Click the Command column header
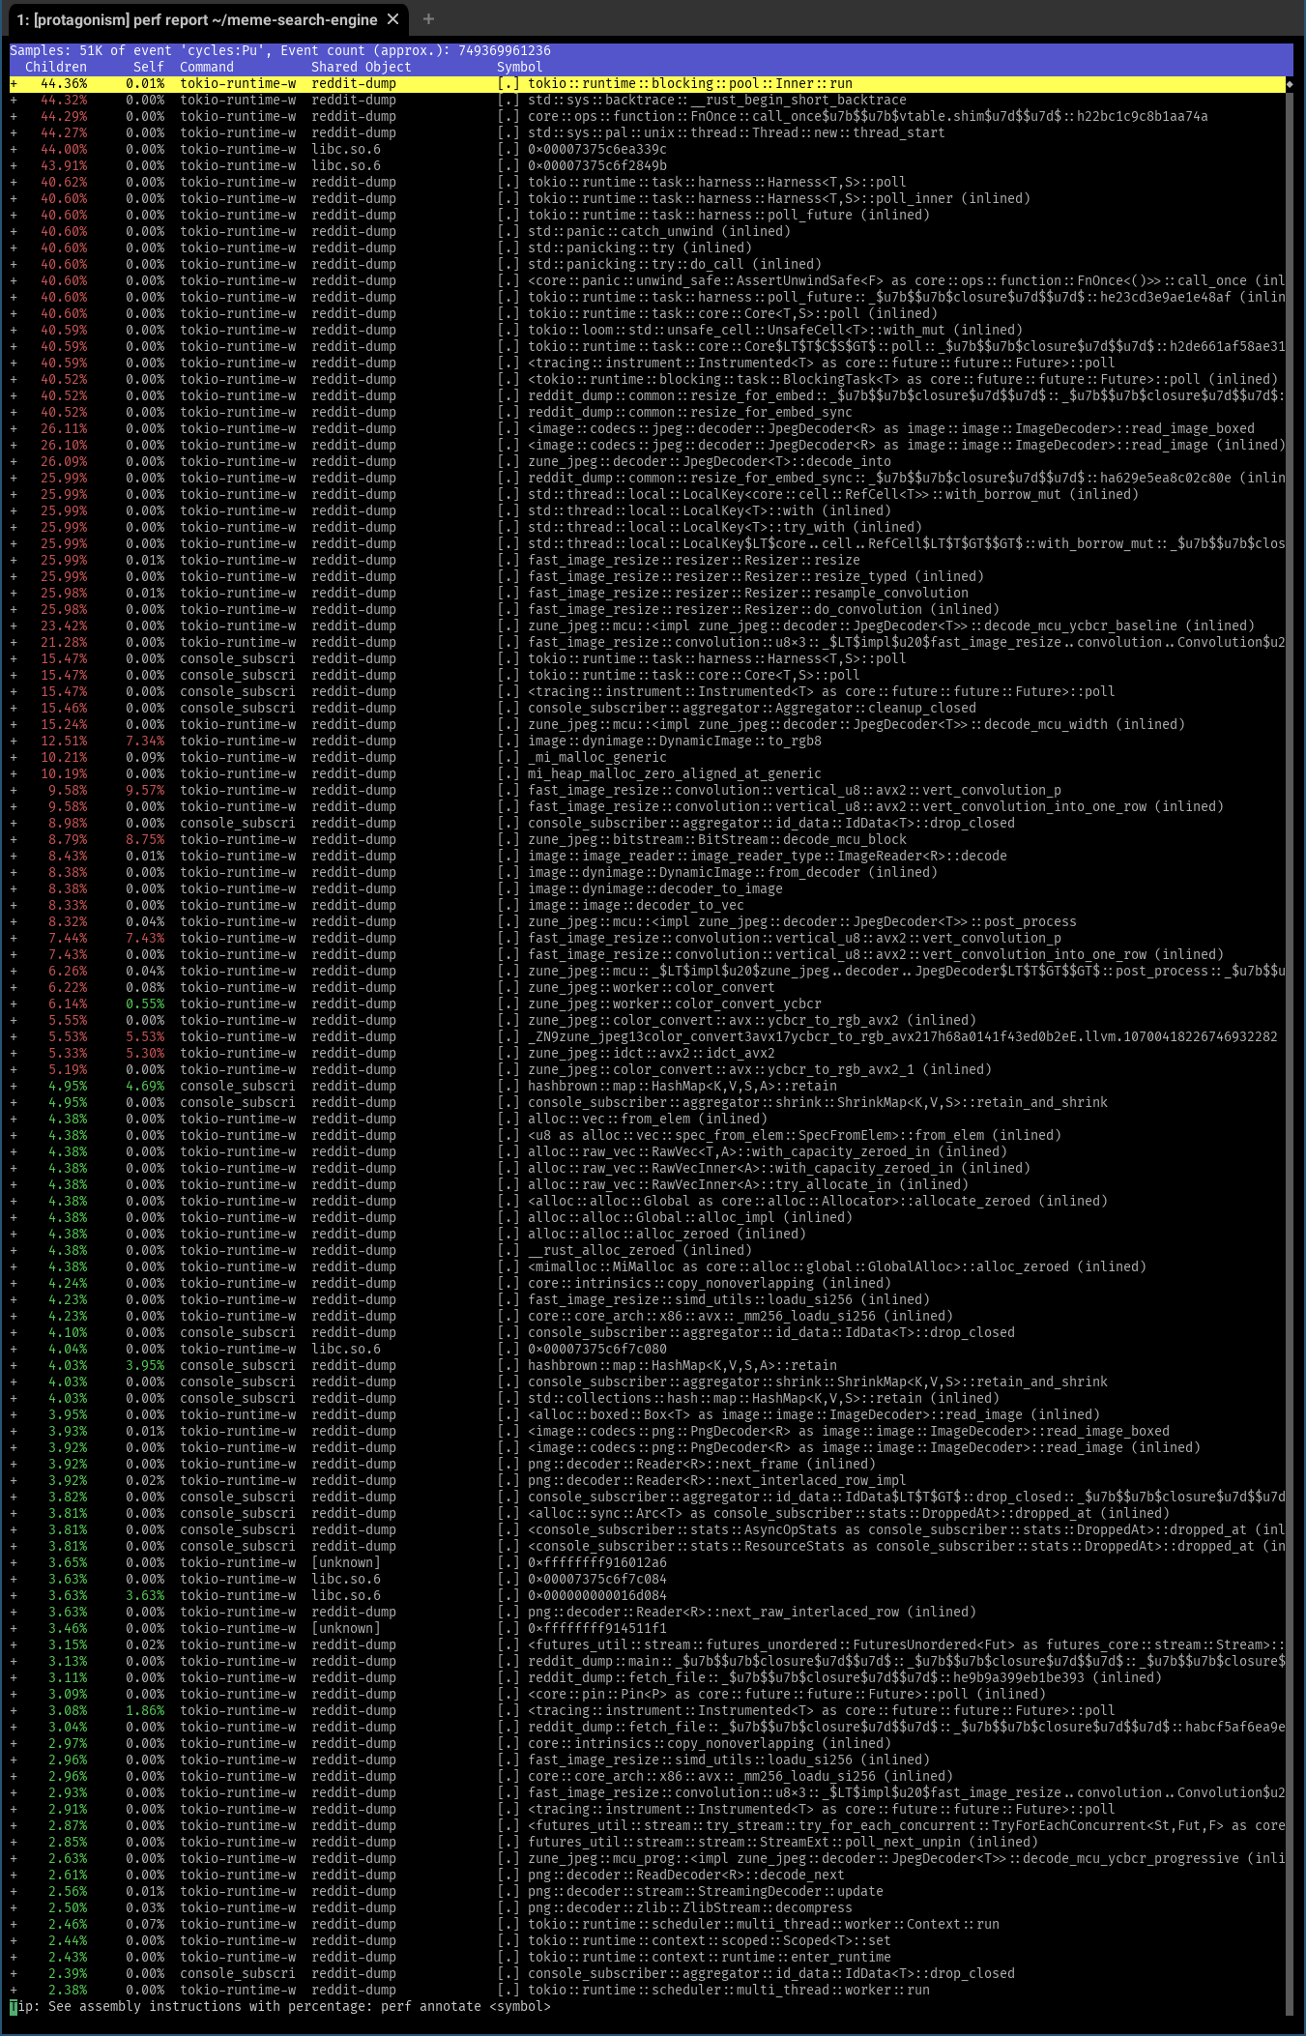Viewport: 1306px width, 2036px height. point(207,67)
